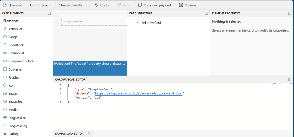Select the Badge element icon
The image size is (294, 137).
[5, 37]
